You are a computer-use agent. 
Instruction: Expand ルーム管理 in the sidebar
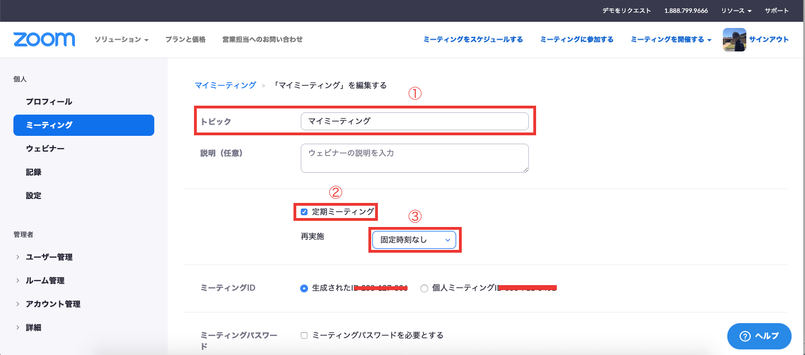click(45, 281)
